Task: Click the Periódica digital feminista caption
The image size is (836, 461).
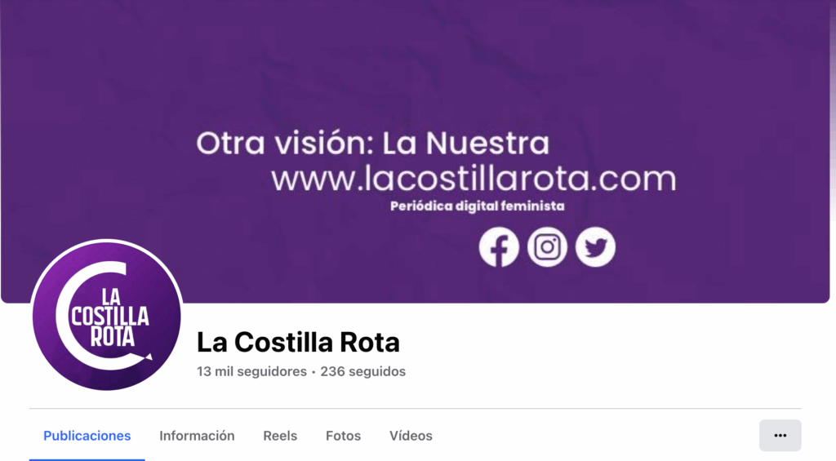Action: pyautogui.click(x=477, y=206)
